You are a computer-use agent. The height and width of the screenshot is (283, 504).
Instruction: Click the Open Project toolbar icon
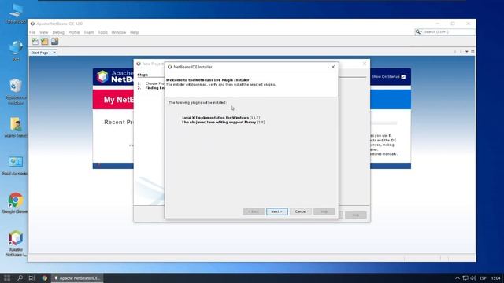(x=54, y=42)
